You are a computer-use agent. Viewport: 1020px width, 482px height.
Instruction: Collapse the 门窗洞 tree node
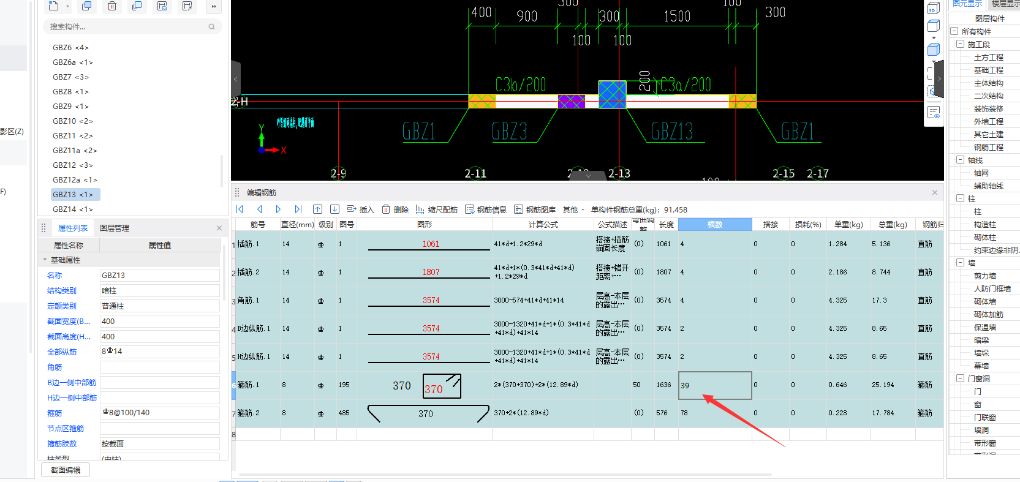point(961,378)
